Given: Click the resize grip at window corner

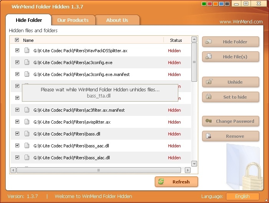Looking at the screenshot, I should click(x=266, y=200).
